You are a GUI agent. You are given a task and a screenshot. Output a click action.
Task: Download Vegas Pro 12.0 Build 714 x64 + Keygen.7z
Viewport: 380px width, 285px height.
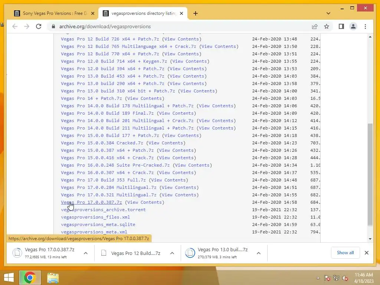[x=114, y=61]
